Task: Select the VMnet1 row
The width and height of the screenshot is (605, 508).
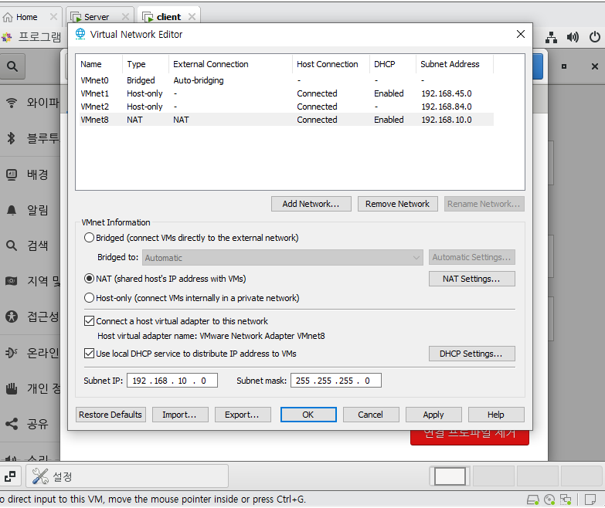Action: [287, 93]
